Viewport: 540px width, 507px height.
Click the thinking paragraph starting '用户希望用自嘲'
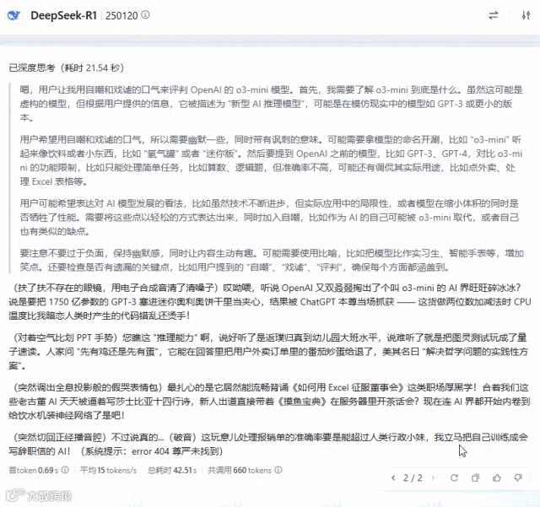[x=272, y=160]
